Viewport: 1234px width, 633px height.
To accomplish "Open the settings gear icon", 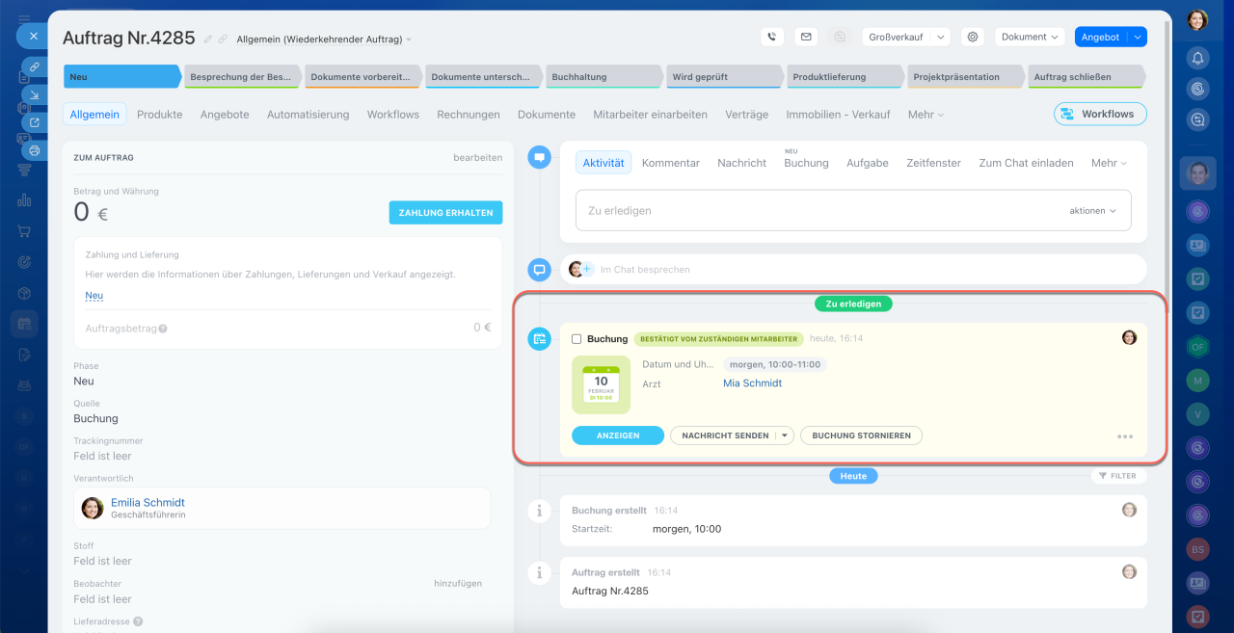I will point(973,37).
